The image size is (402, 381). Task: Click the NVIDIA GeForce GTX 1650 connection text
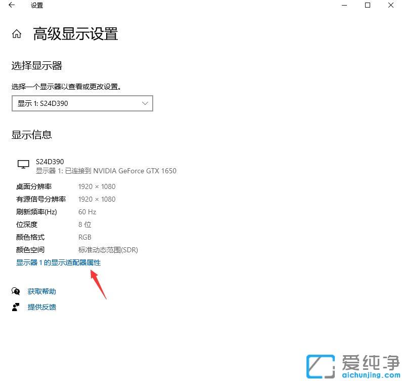click(x=106, y=171)
